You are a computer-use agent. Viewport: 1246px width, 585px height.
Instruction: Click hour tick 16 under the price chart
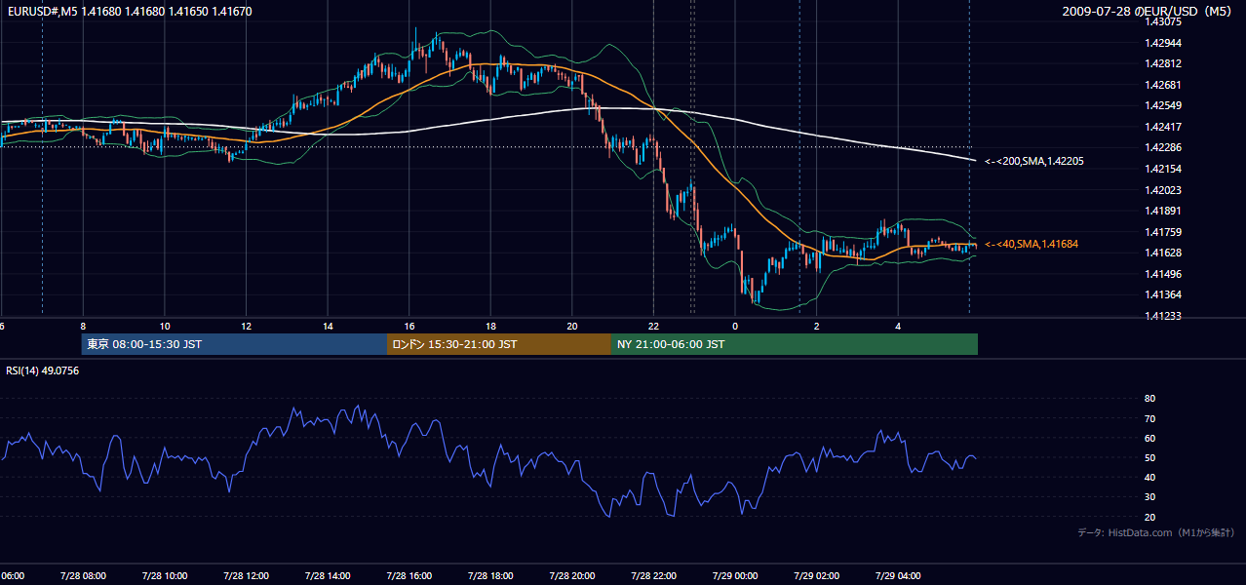click(409, 327)
